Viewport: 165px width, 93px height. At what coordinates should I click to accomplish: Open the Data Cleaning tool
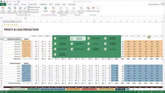point(15,10)
